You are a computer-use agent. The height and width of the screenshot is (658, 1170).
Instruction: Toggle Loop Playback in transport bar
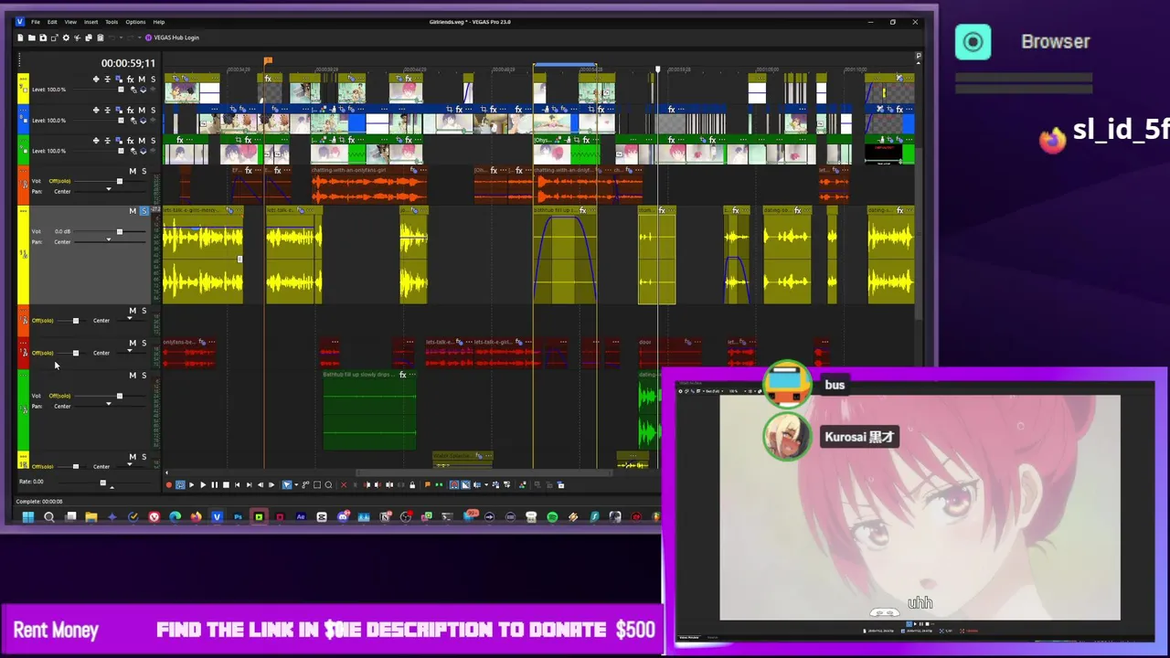180,485
